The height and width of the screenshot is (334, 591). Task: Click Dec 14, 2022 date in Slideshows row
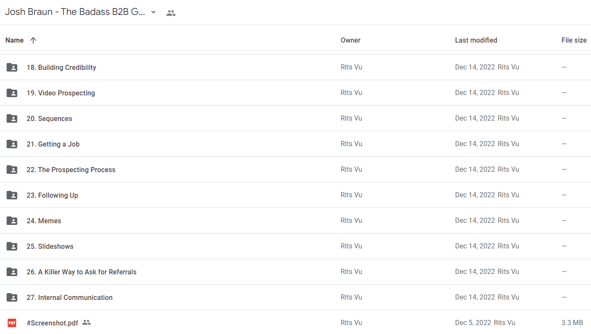click(x=475, y=246)
